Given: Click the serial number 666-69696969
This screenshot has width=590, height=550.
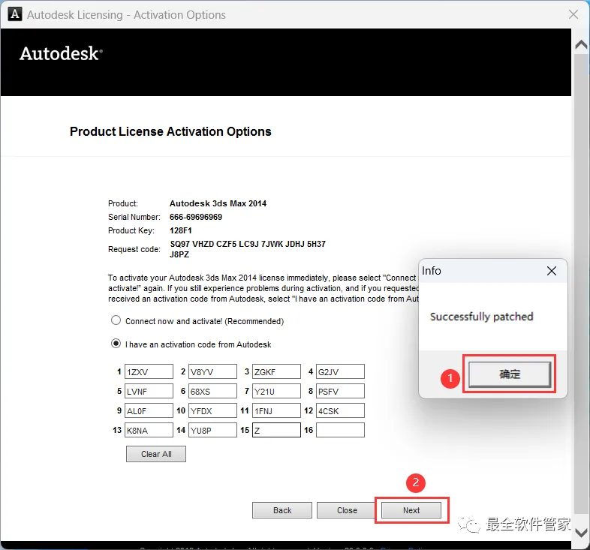Looking at the screenshot, I should 196,217.
